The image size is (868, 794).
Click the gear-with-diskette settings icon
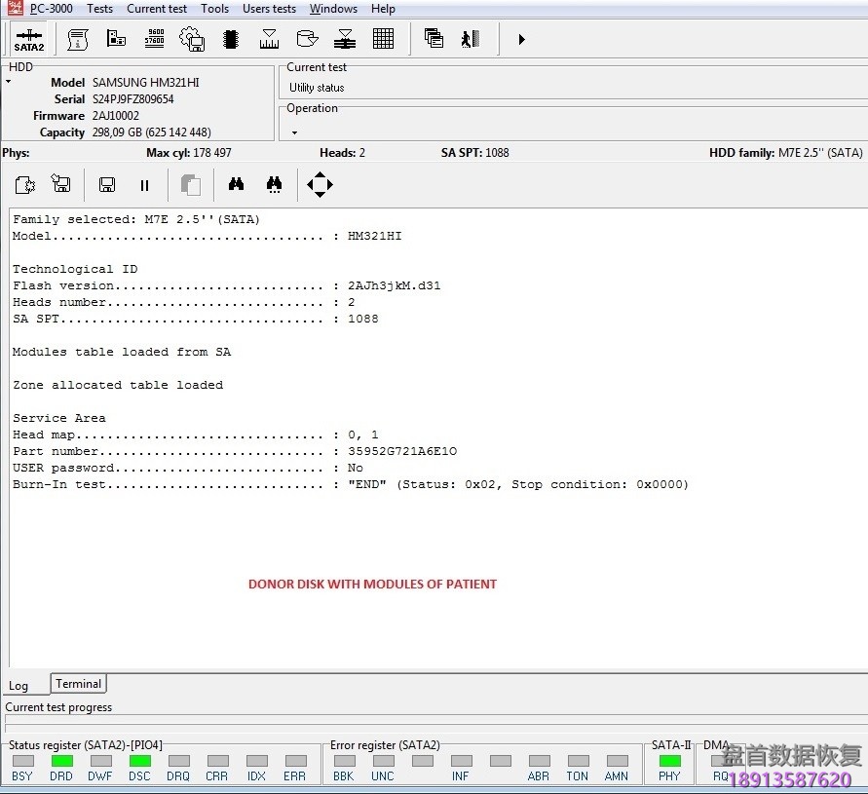192,39
